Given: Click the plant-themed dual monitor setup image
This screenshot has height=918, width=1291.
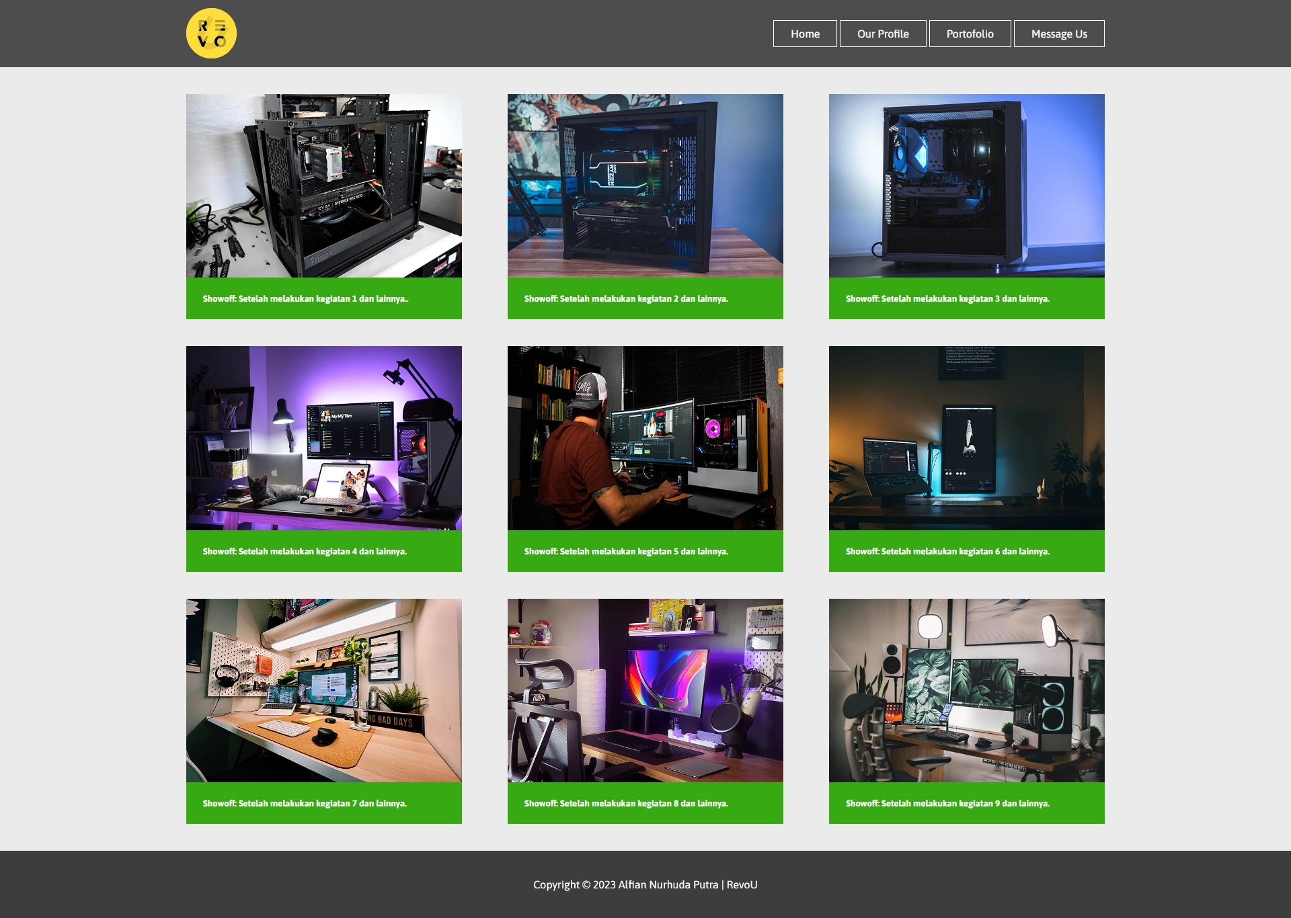Looking at the screenshot, I should 966,691.
